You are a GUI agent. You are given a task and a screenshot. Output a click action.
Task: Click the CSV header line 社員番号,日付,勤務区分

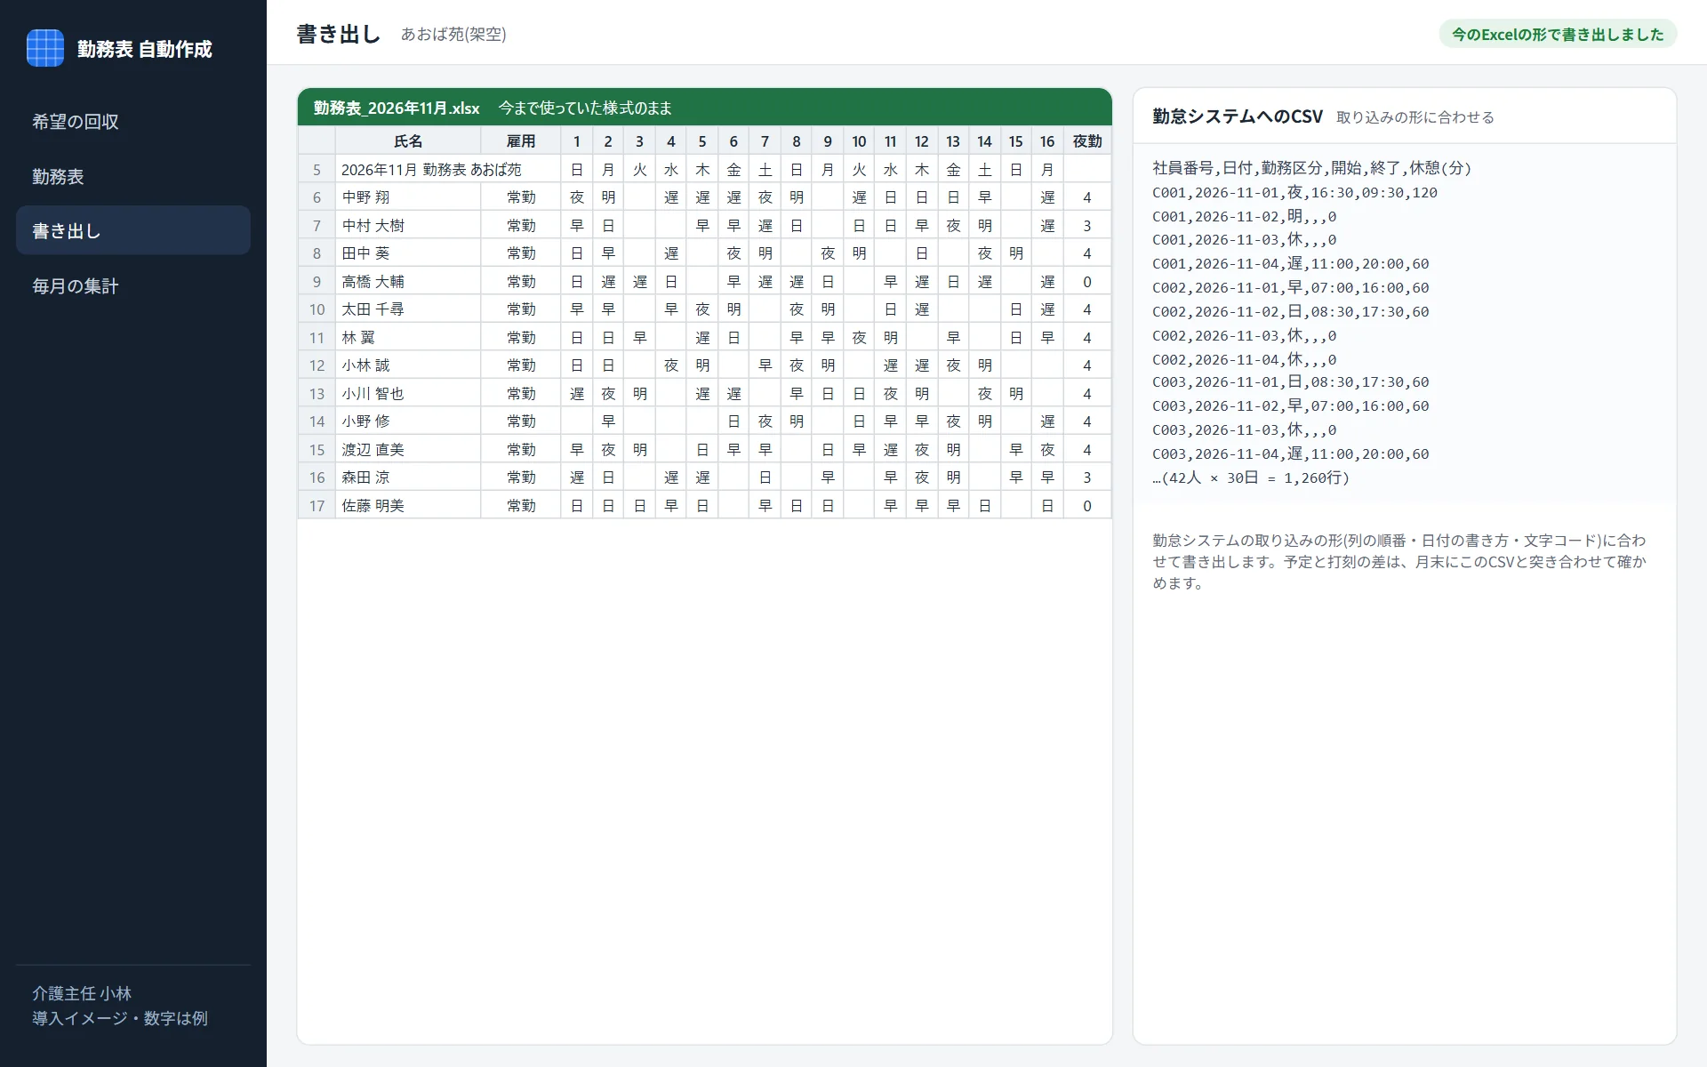[1311, 167]
